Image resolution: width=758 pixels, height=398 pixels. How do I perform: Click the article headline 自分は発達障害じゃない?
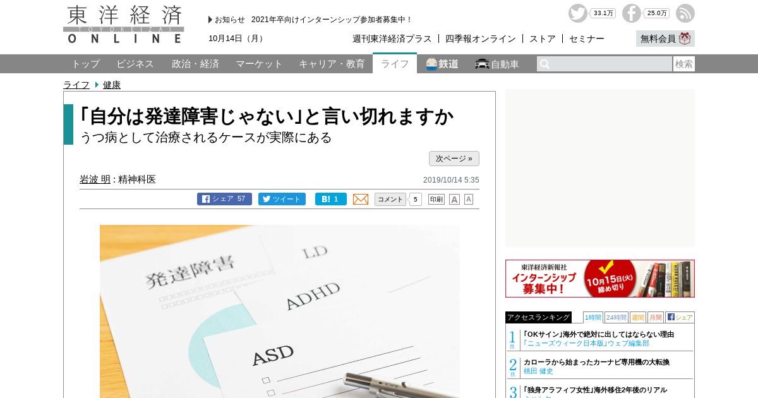tap(267, 116)
